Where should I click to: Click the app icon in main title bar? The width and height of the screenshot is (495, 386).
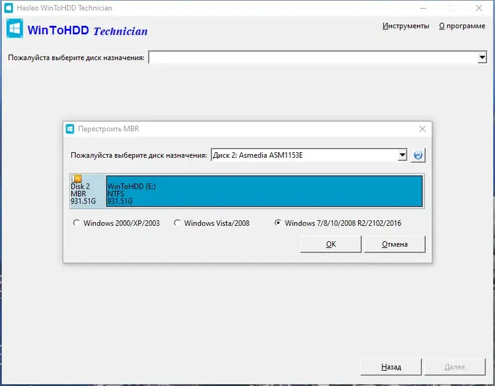(x=9, y=7)
